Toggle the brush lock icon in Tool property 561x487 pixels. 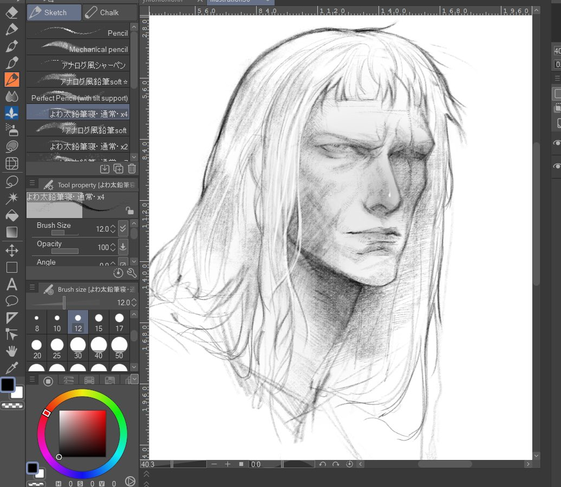(x=129, y=210)
